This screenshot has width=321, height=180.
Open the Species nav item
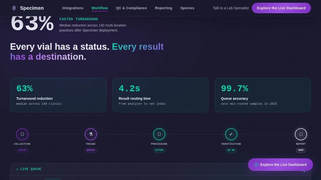point(187,8)
